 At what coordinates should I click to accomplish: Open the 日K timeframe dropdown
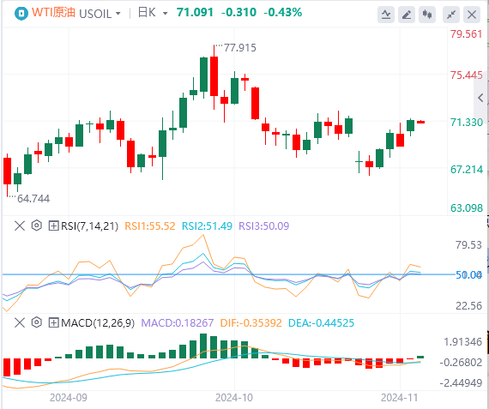click(166, 14)
